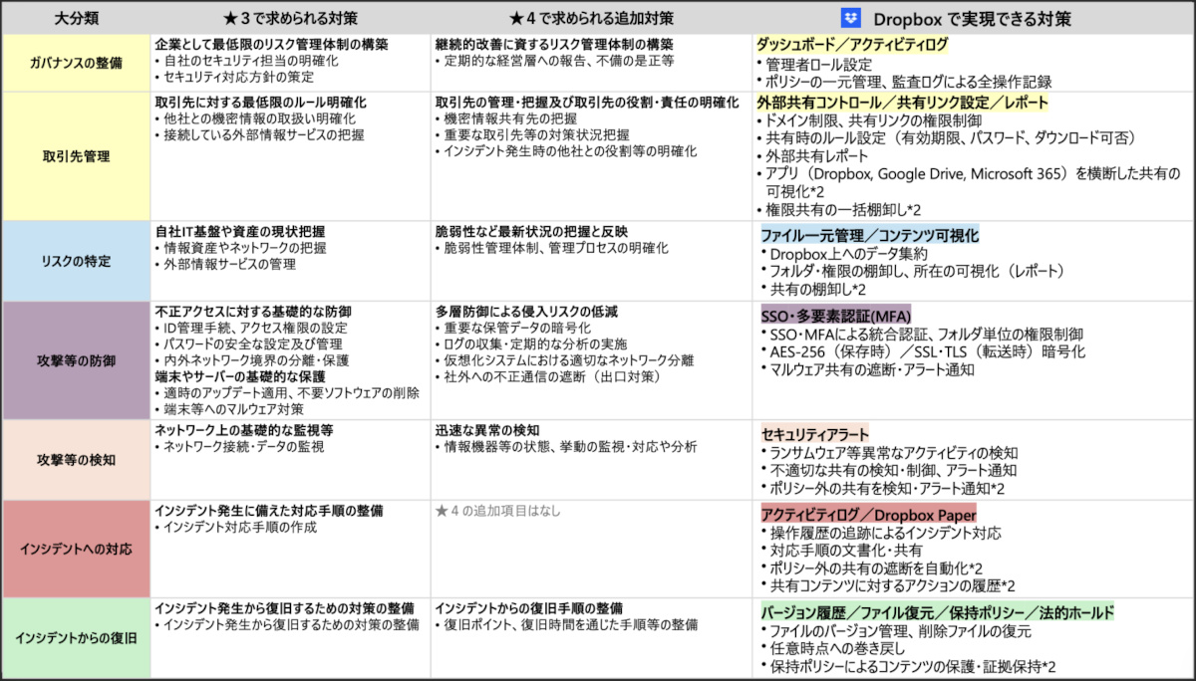Click the インシデントへの対応 category cell
Screen dimensions: 1196x681
click(x=76, y=549)
